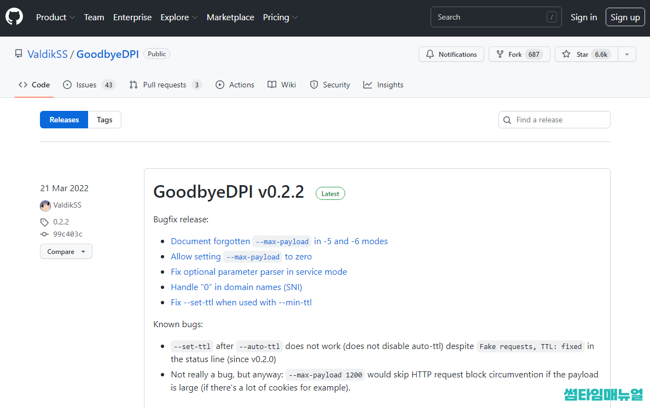Image resolution: width=650 pixels, height=408 pixels.
Task: Click the Notifications bell button
Action: (x=451, y=54)
